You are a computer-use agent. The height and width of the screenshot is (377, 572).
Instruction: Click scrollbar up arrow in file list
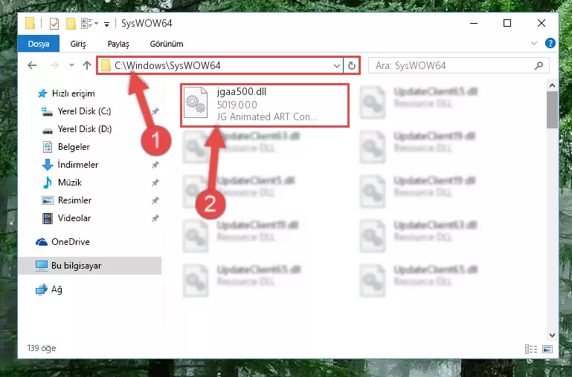(x=553, y=85)
